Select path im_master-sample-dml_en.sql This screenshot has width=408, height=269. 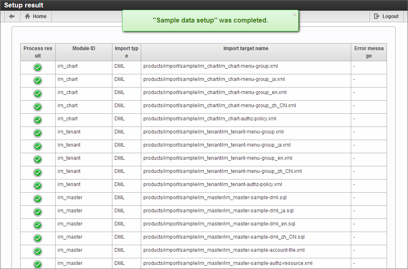(219, 224)
